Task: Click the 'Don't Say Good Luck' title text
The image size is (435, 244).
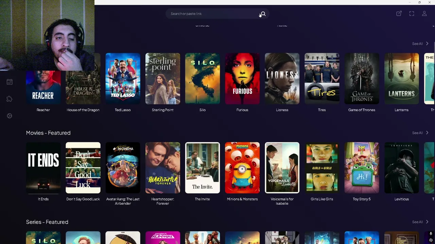Action: point(83,199)
